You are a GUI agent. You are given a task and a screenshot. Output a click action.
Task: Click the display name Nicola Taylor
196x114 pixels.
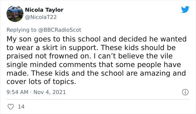pyautogui.click(x=44, y=10)
